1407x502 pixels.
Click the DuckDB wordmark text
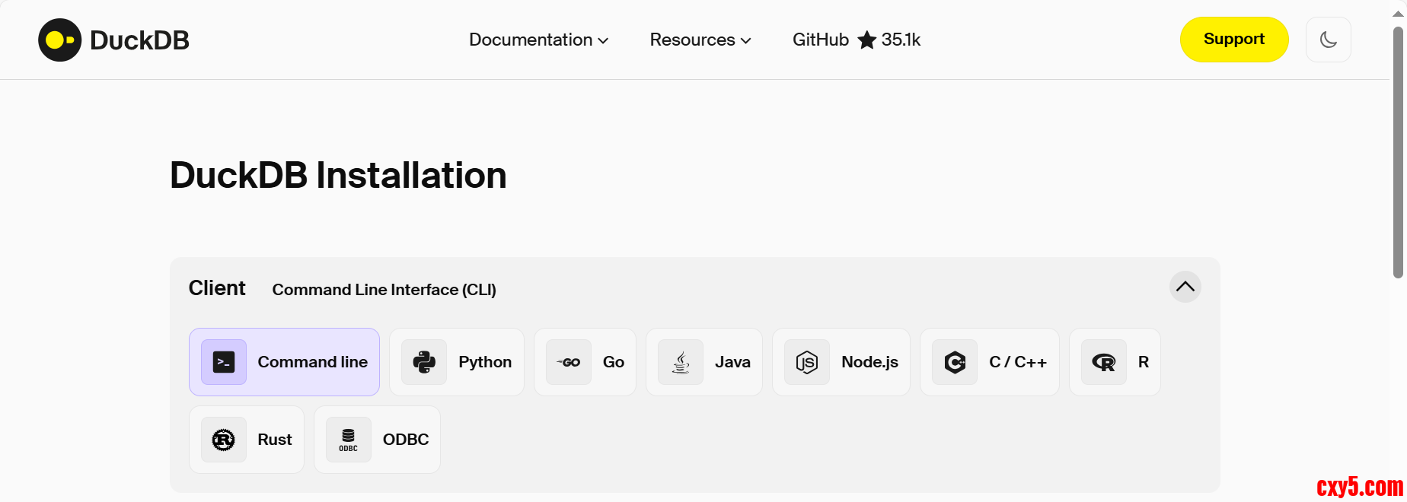pos(139,40)
